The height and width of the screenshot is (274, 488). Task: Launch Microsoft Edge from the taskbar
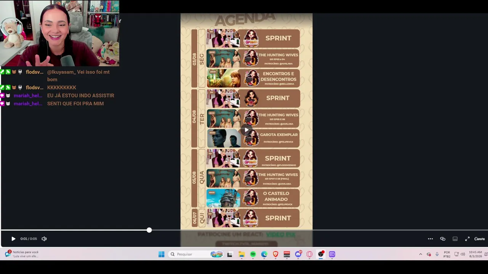pyautogui.click(x=264, y=254)
